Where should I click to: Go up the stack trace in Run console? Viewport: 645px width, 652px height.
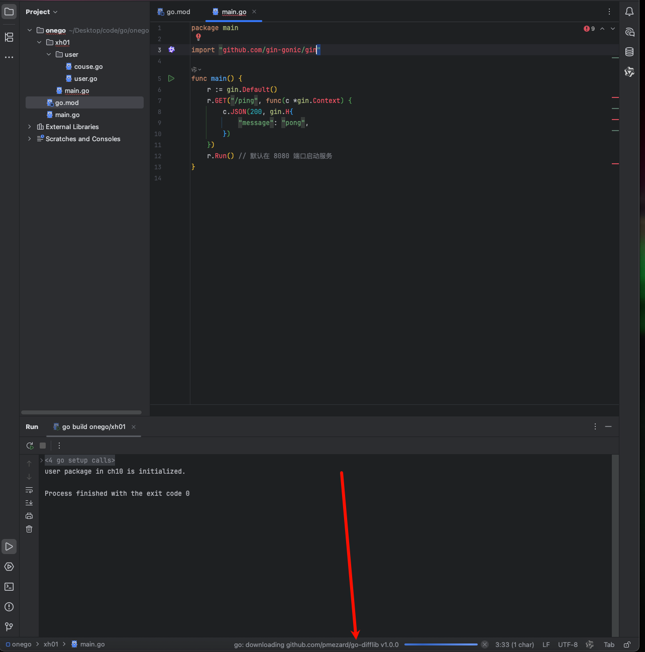(29, 464)
